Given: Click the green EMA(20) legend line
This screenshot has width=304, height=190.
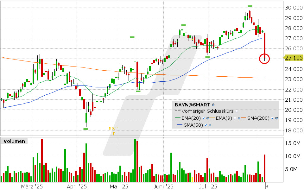Looking at the screenshot, I should 178,118.
